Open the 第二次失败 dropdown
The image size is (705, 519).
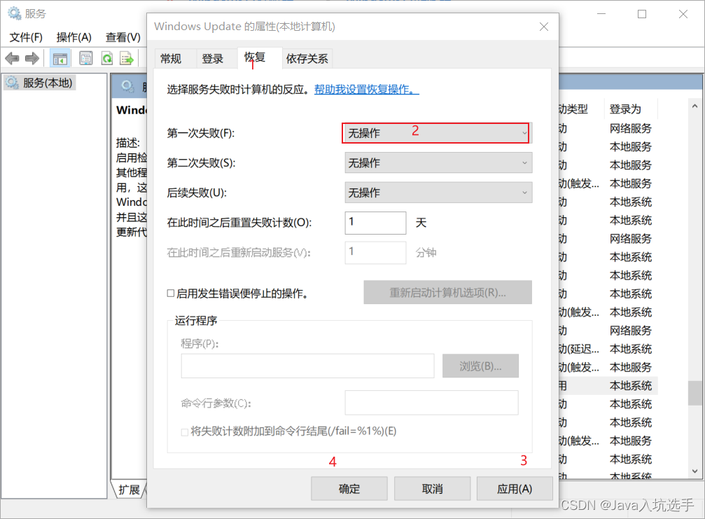(438, 162)
